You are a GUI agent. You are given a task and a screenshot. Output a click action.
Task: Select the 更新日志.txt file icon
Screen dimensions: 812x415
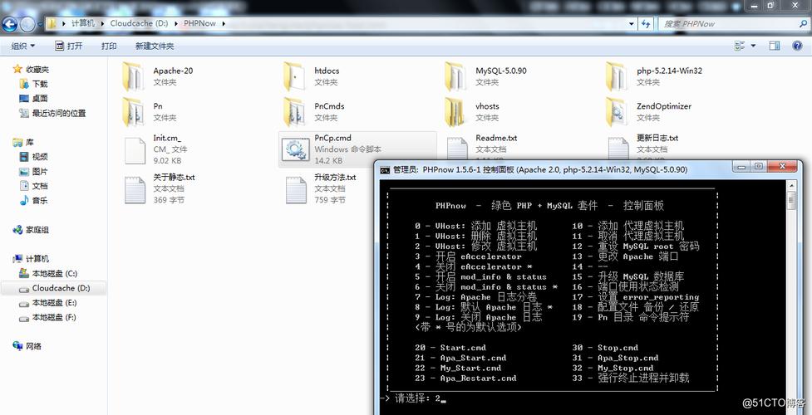point(618,148)
